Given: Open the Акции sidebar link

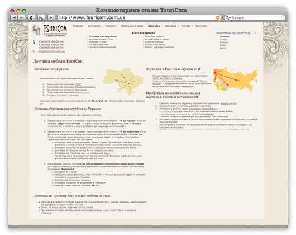Looking at the screenshot, I should point(223,45).
